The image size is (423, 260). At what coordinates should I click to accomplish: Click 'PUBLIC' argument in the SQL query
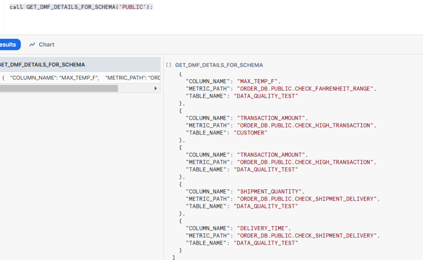tap(133, 7)
